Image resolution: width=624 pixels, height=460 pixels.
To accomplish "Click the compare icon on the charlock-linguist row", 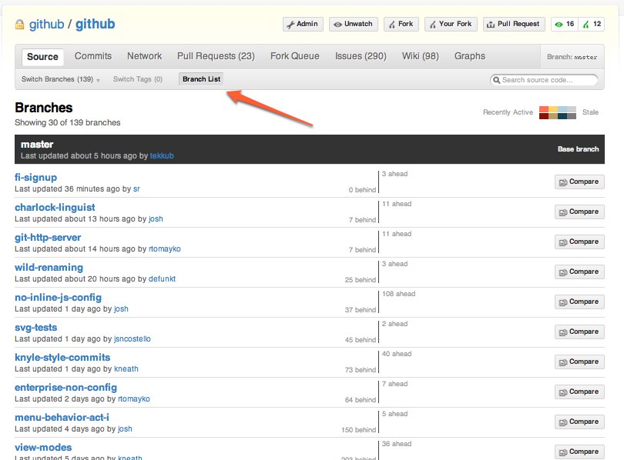I will pos(563,212).
